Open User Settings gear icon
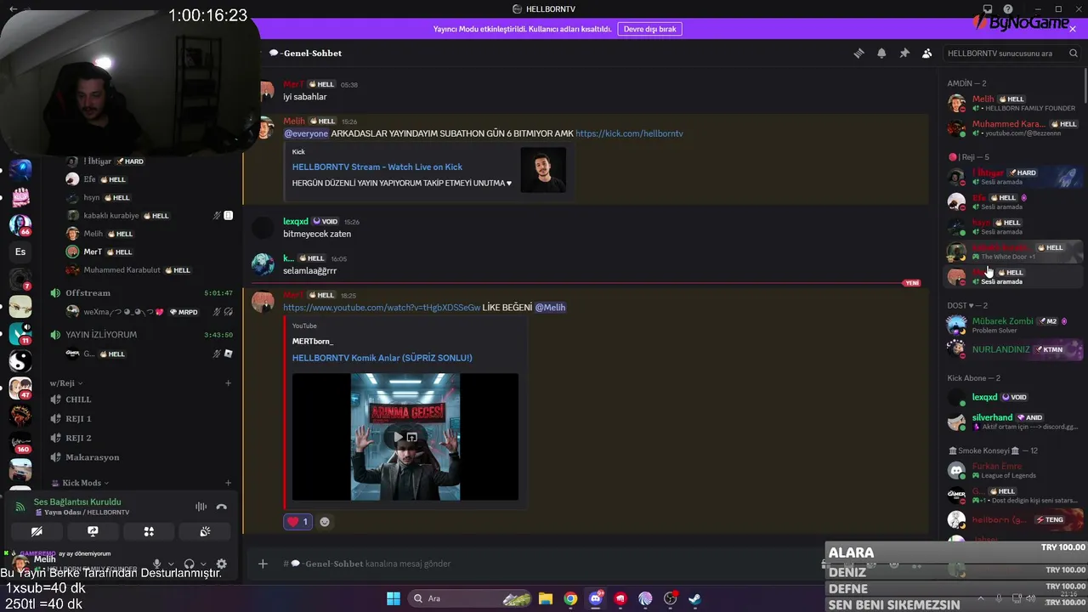 222,564
